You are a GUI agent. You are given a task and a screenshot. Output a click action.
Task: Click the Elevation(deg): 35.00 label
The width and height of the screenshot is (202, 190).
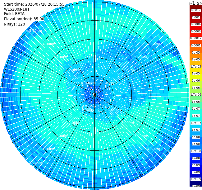(x=24, y=19)
